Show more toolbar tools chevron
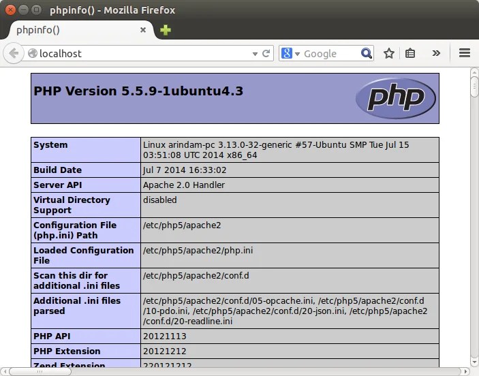The image size is (479, 376). [x=436, y=53]
